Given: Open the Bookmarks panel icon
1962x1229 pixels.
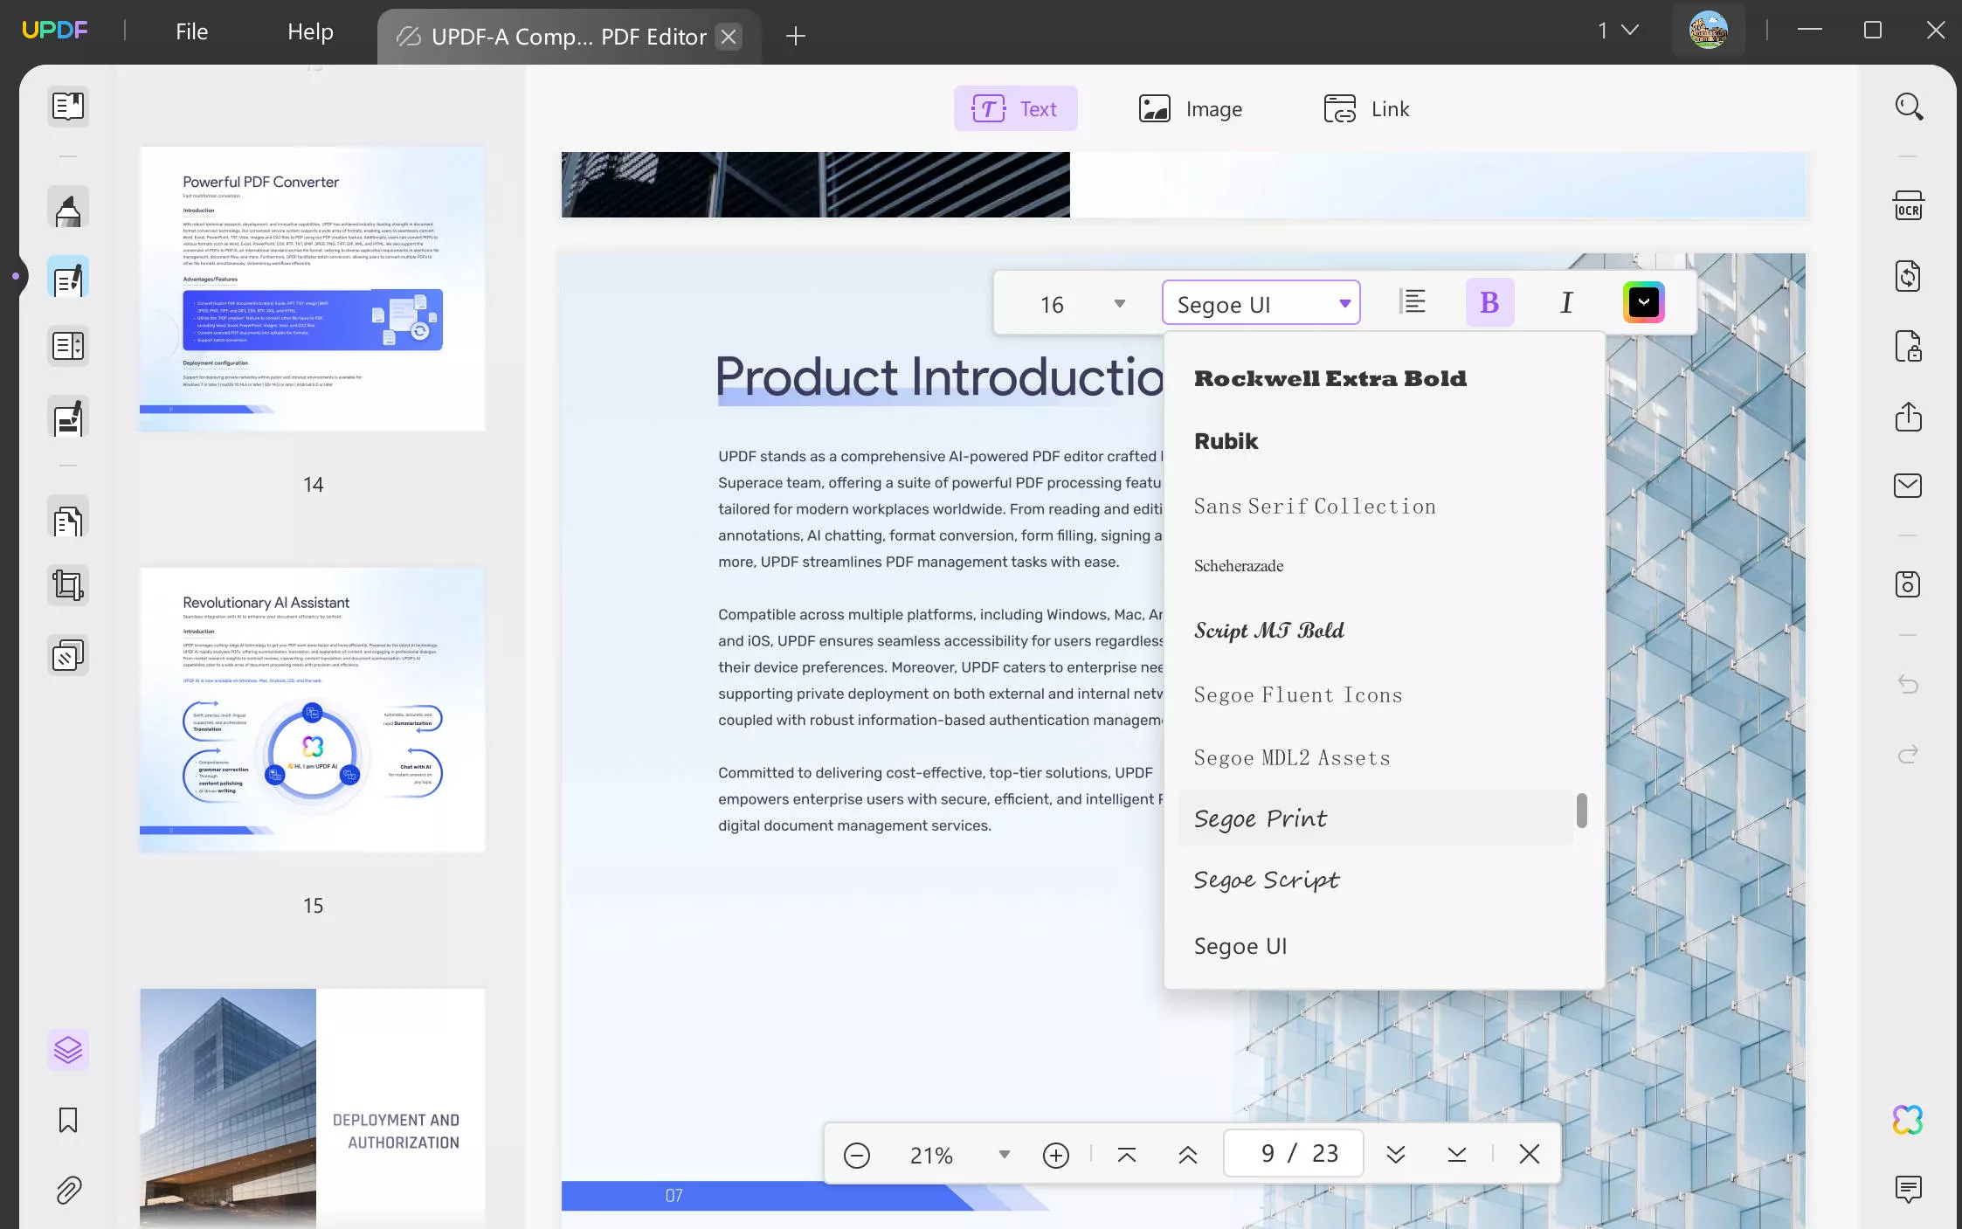Looking at the screenshot, I should pos(68,1120).
